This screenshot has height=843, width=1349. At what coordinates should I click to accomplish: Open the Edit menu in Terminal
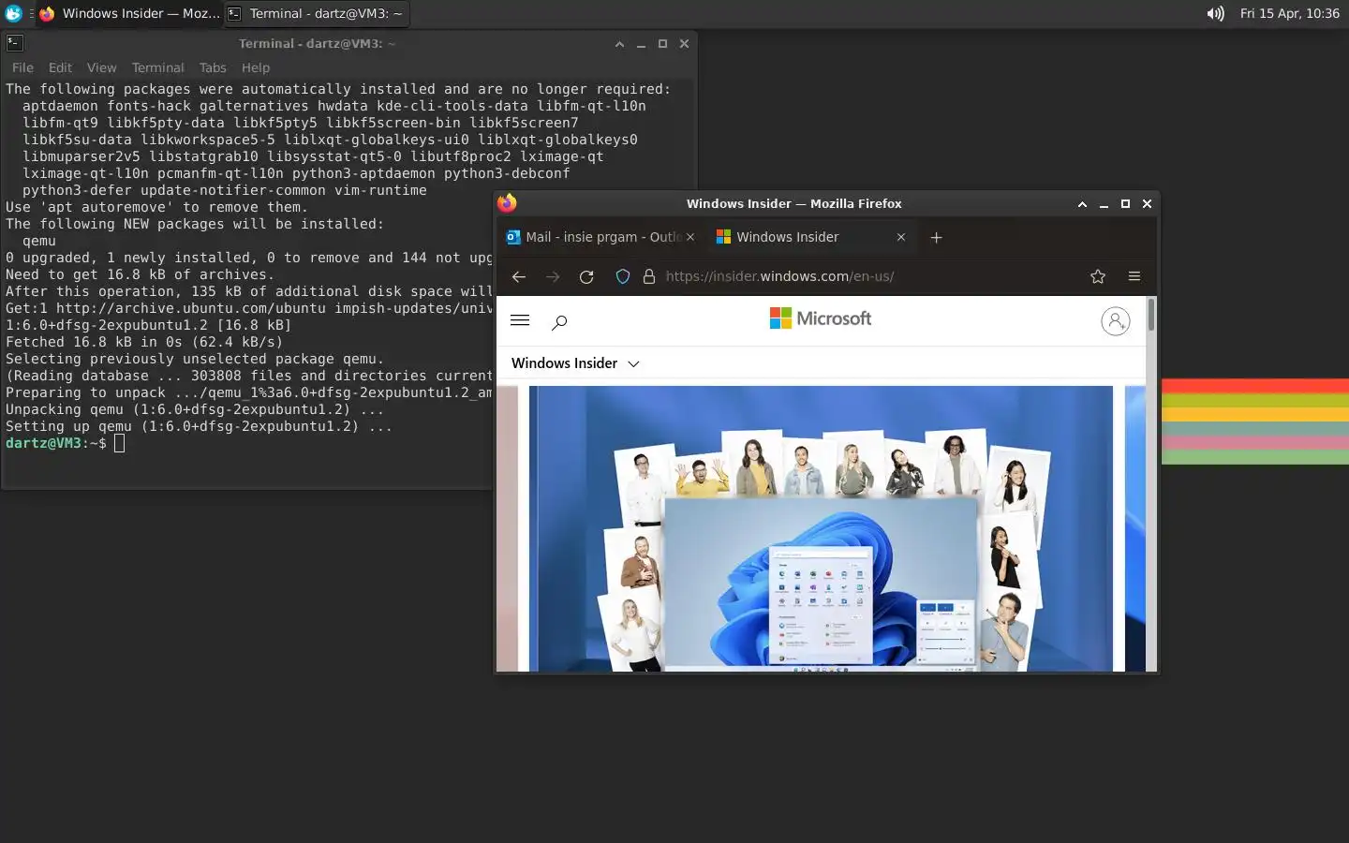coord(60,67)
